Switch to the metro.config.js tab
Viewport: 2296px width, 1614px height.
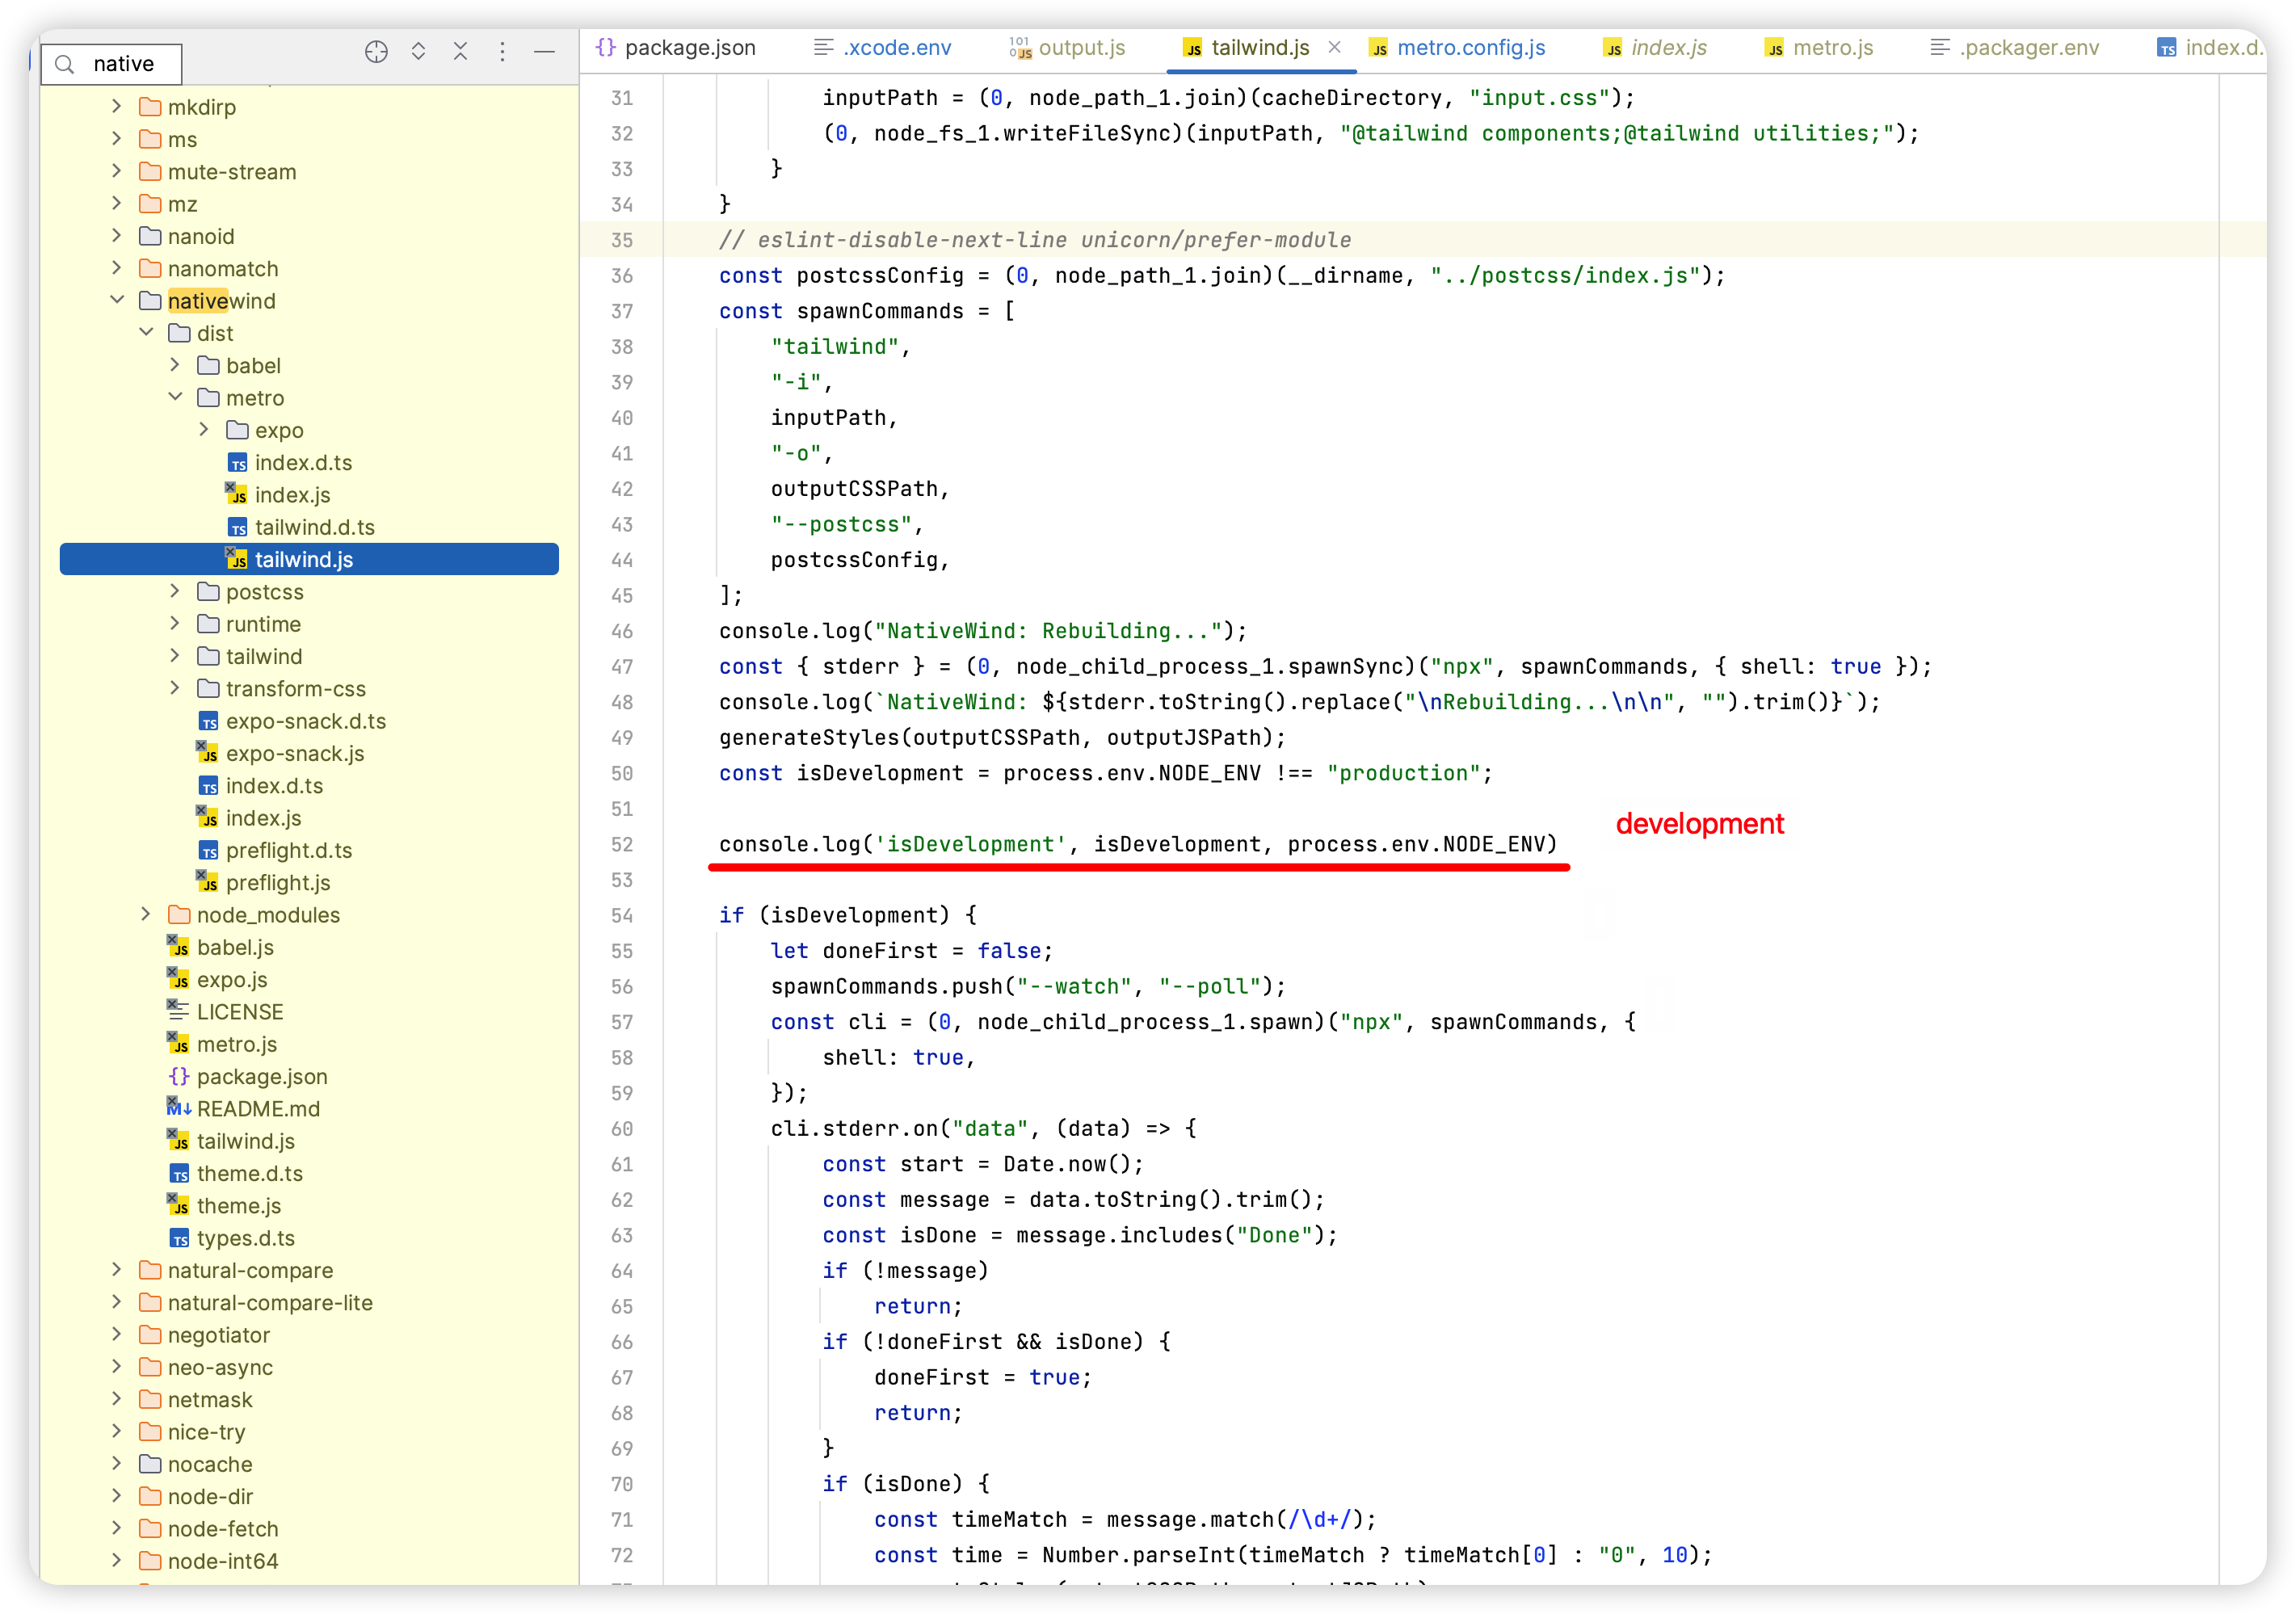[1470, 47]
